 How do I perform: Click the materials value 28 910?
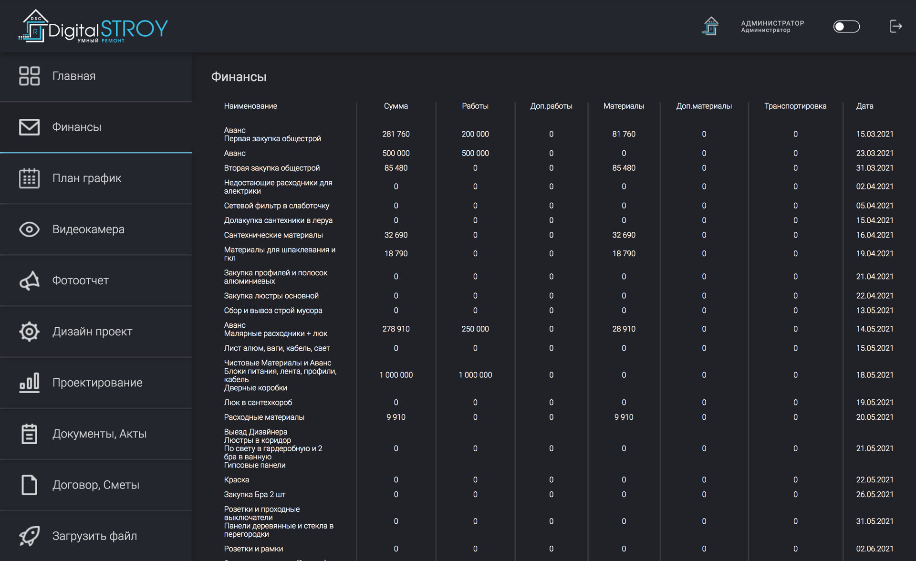click(624, 329)
